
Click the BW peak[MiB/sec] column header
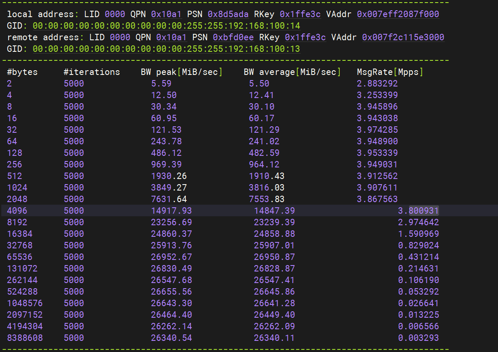[181, 72]
